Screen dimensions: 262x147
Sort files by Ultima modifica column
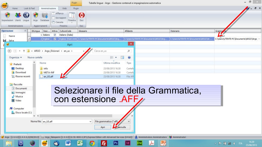pyautogui.click(x=112, y=63)
